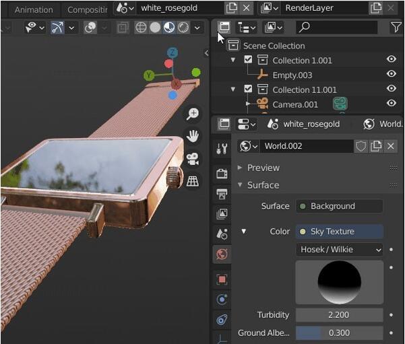Select Collection 1.001 row
Screen dimensions: 405x344
302,61
